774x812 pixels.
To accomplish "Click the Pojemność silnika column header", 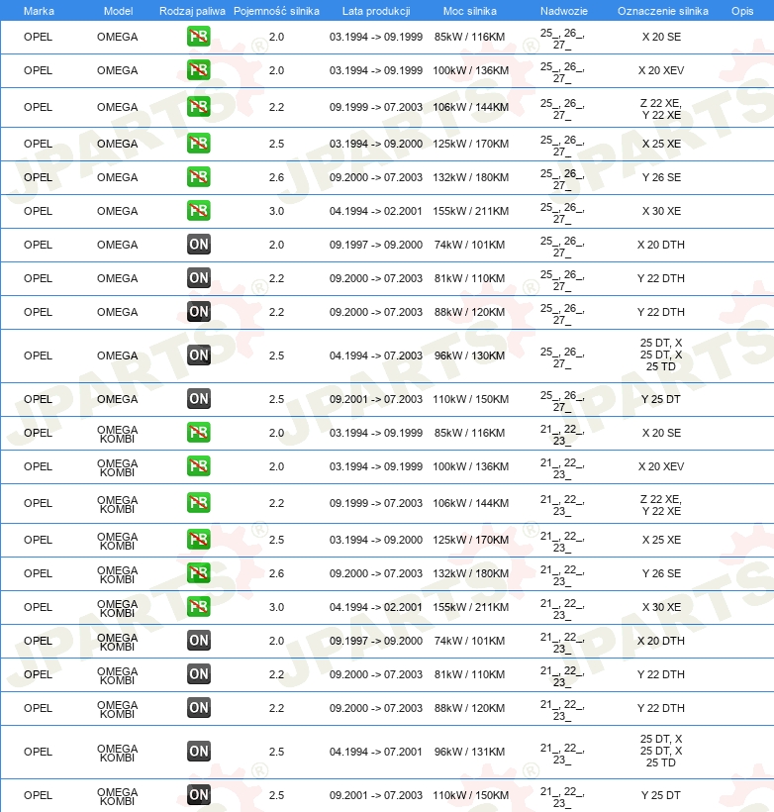I will click(276, 11).
